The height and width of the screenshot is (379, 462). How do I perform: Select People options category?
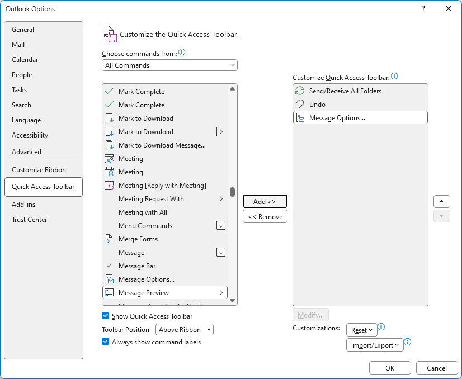coord(44,75)
